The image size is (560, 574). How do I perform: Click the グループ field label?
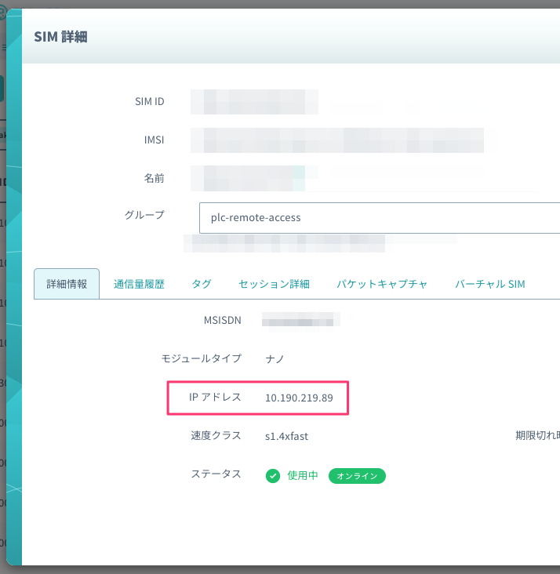tap(144, 215)
